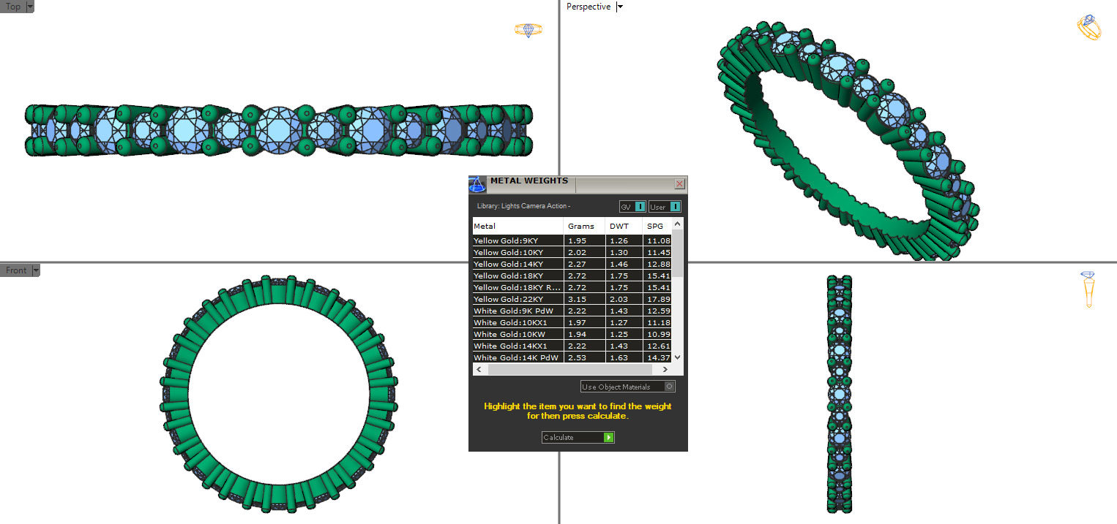Open the Perspective viewport dropdown arrow

tap(620, 7)
